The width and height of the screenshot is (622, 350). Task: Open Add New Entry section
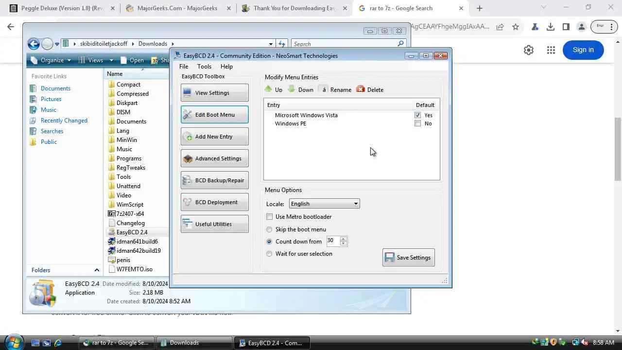tap(215, 137)
